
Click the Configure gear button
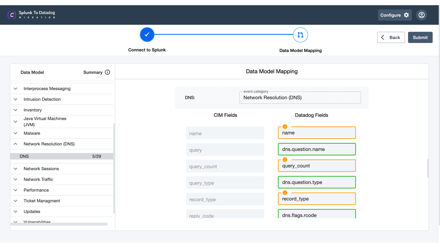pyautogui.click(x=395, y=15)
